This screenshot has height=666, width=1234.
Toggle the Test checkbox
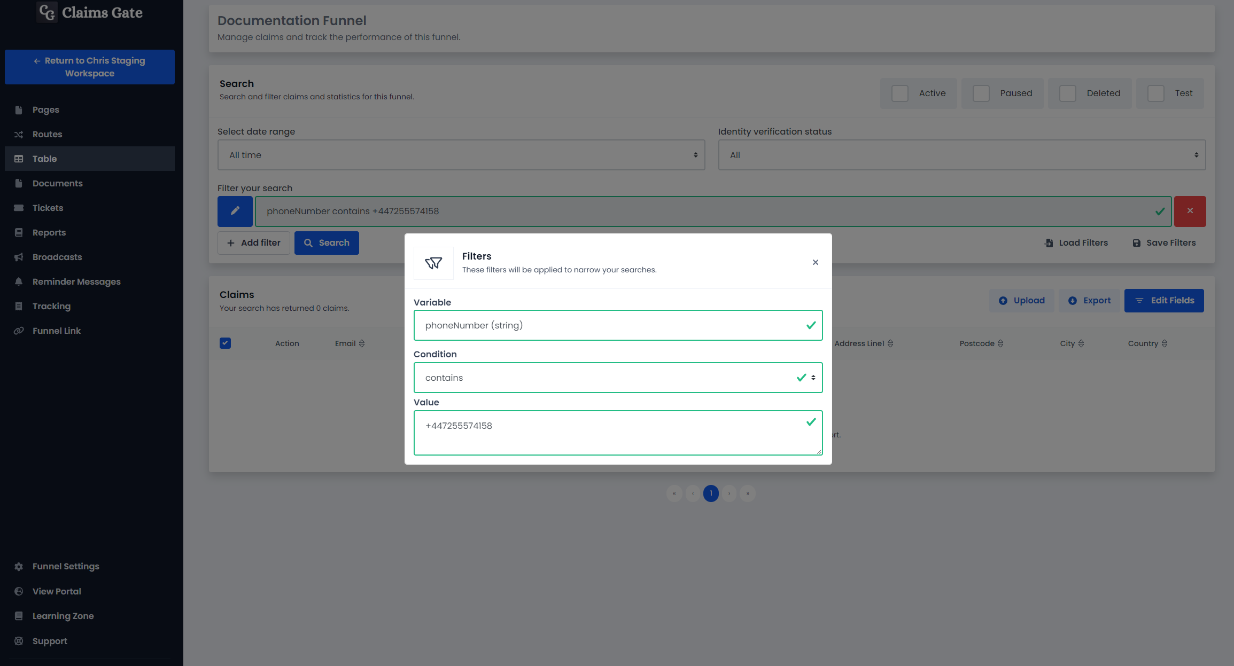point(1156,93)
